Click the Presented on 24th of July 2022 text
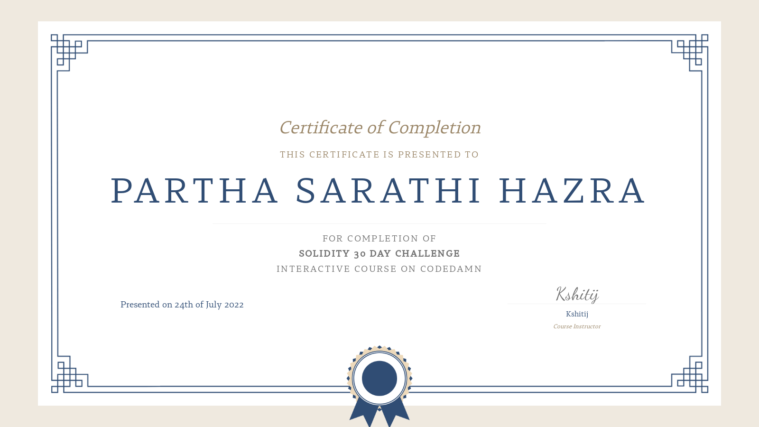Image resolution: width=759 pixels, height=427 pixels. click(x=182, y=305)
